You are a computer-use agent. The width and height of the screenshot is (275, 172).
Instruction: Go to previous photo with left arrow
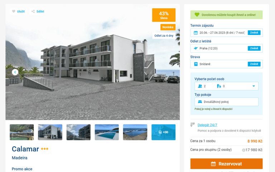click(x=15, y=72)
